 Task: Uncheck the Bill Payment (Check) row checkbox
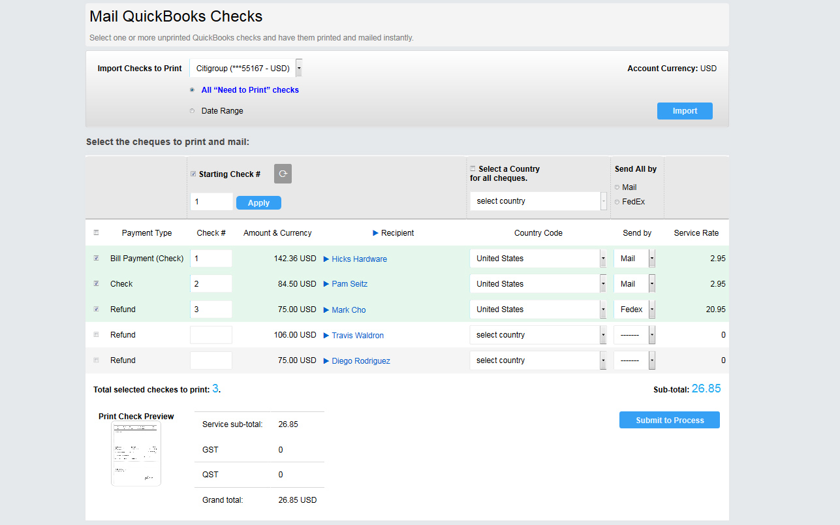[x=97, y=259]
